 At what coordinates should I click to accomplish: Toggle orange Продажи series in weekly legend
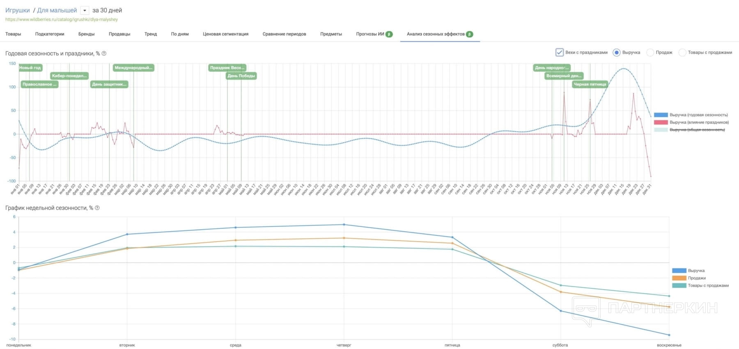pos(679,278)
